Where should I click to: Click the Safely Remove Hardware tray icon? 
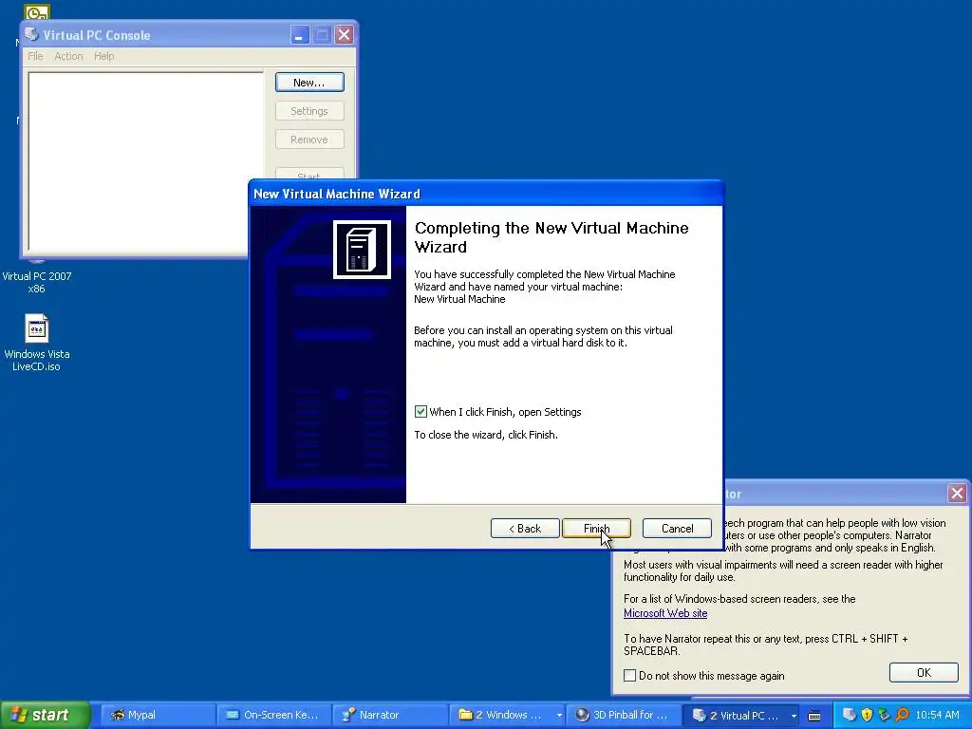click(x=884, y=715)
